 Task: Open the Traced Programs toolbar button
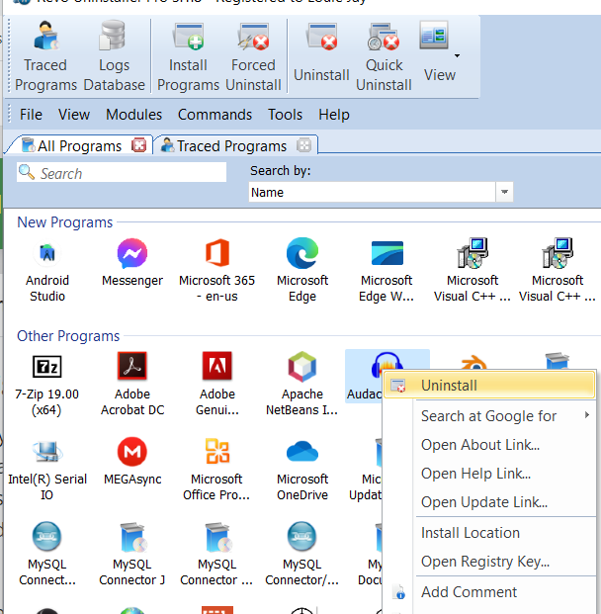click(45, 56)
